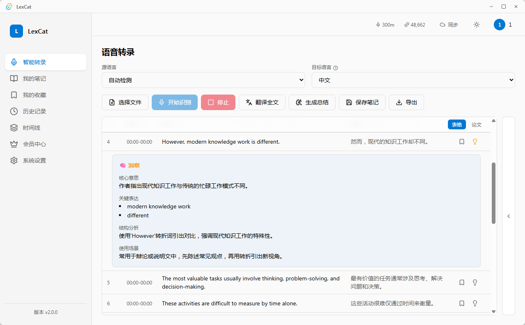Toggle insight lightbulb on row 4

(475, 142)
